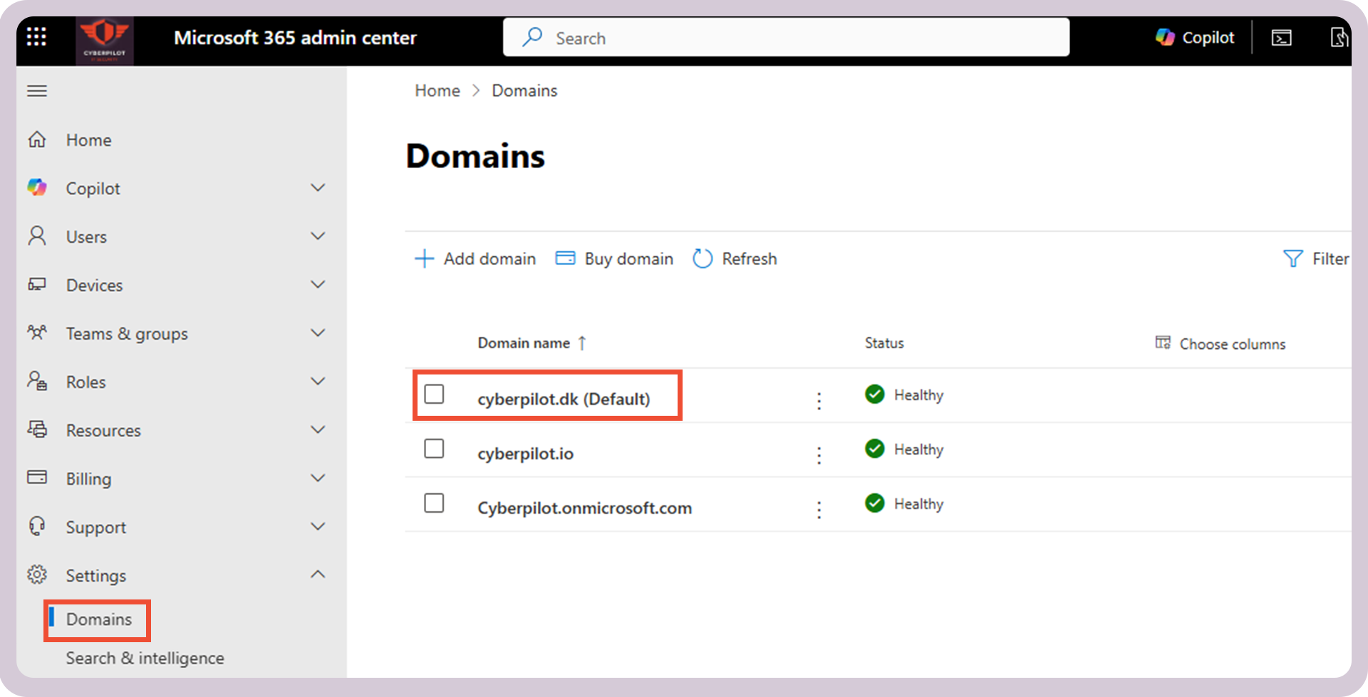Select the cyberpilot.io checkbox
Viewport: 1368px width, 697px height.
pyautogui.click(x=434, y=448)
